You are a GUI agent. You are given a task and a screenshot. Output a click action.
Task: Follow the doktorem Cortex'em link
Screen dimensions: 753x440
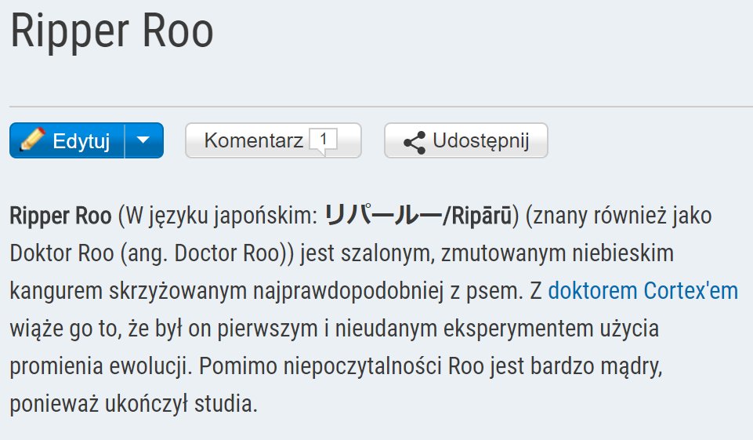pyautogui.click(x=643, y=291)
